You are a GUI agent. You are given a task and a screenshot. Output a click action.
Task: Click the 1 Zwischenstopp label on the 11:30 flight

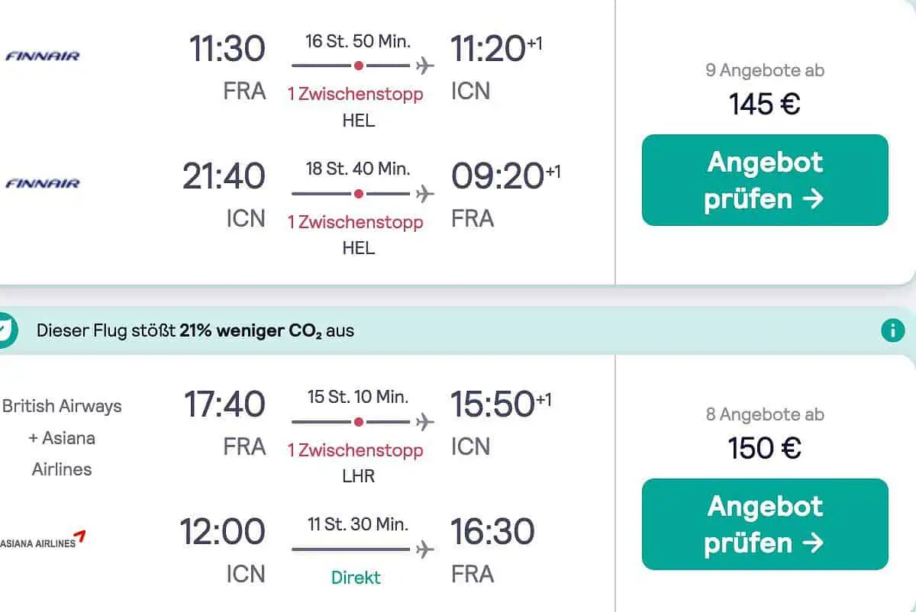click(x=355, y=94)
